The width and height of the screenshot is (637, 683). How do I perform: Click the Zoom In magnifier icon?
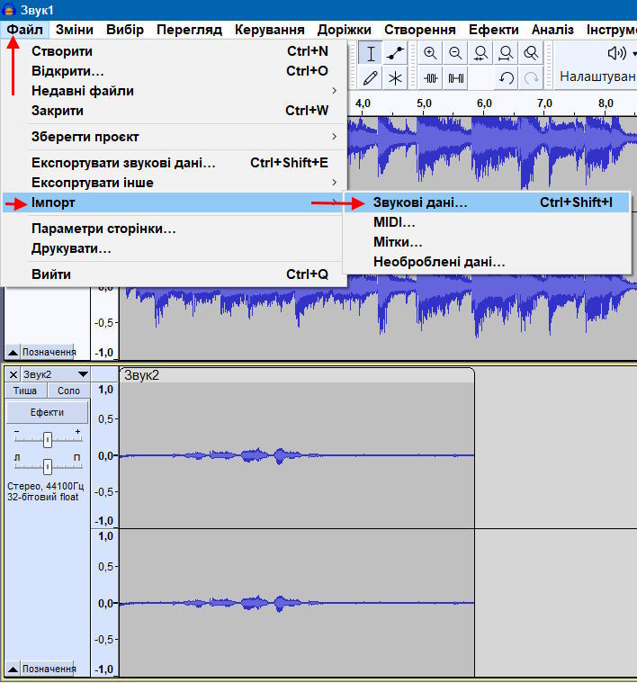430,54
